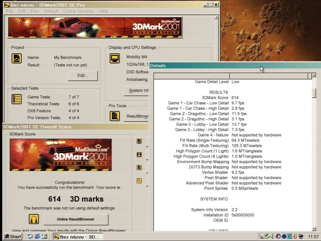Click the blue round G tray icon
The image size is (321, 241).
coord(284,237)
